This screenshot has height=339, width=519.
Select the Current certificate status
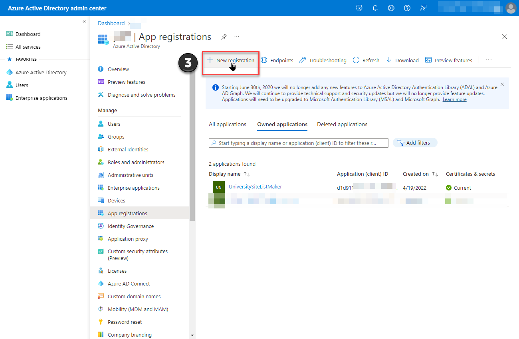[x=458, y=188]
